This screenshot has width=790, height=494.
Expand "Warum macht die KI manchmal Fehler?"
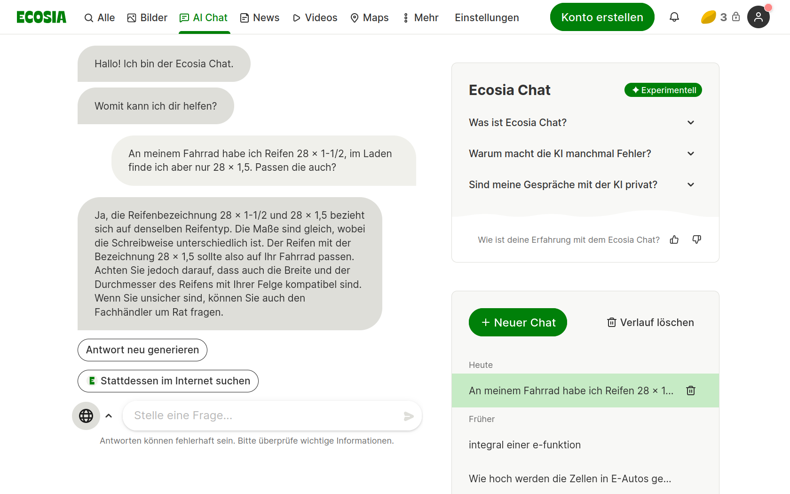tap(691, 154)
